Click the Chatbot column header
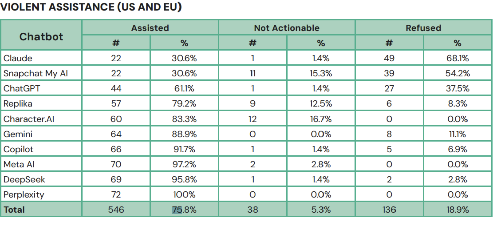Viewport: 503px width, 225px height. (x=41, y=36)
